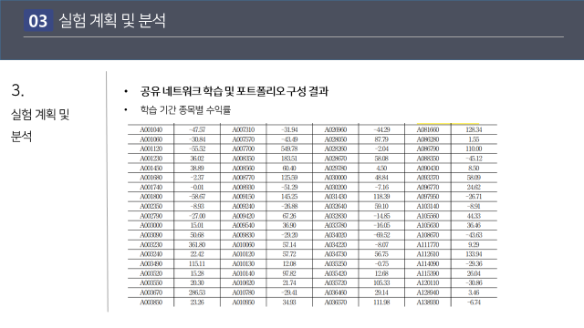Click table value '56.75'
584x328 pixels.
tap(381, 254)
